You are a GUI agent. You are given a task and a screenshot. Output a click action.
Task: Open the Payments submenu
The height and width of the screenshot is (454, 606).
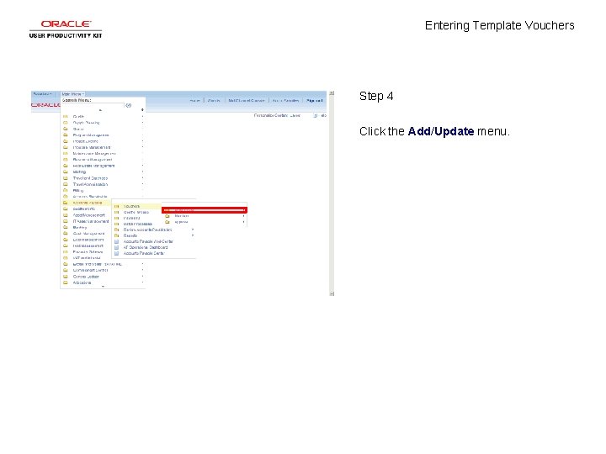pyautogui.click(x=131, y=218)
